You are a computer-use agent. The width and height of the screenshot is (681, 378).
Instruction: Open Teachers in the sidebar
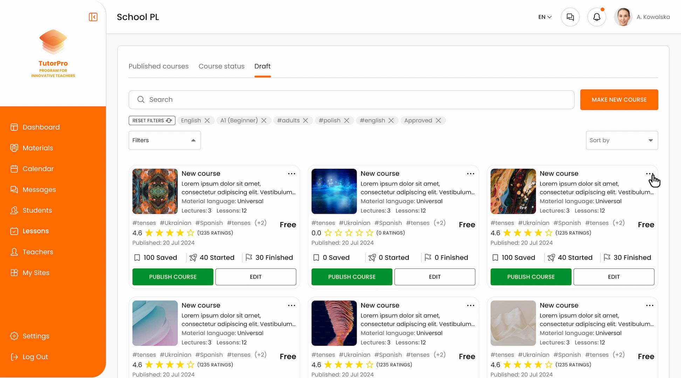[x=32, y=252]
